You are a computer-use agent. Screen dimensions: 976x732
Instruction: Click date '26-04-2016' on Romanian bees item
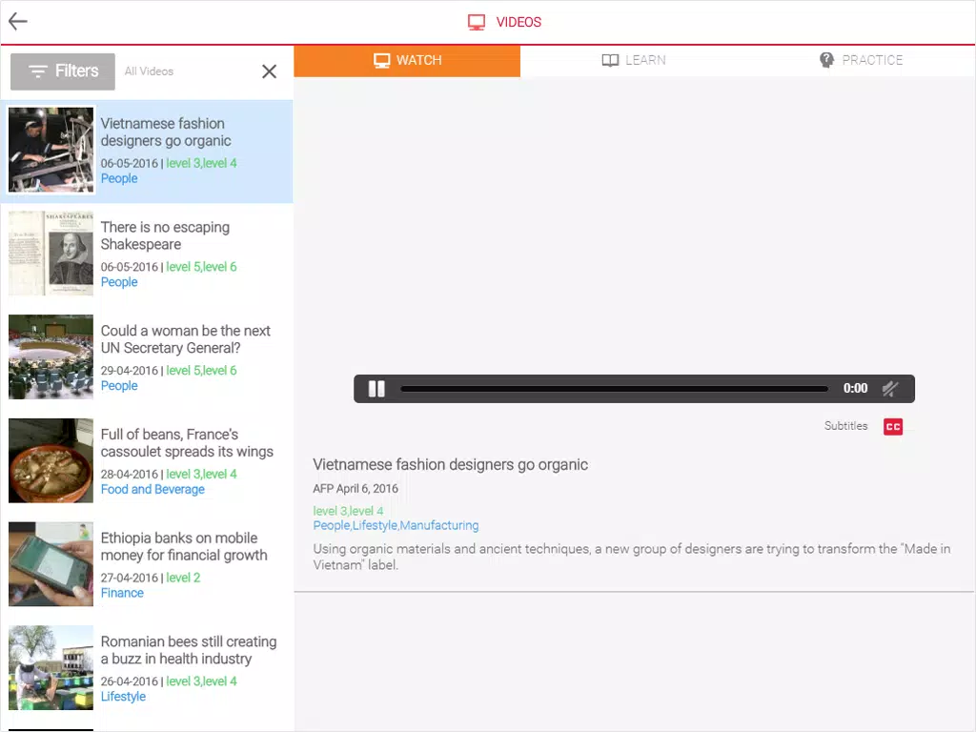tap(130, 681)
